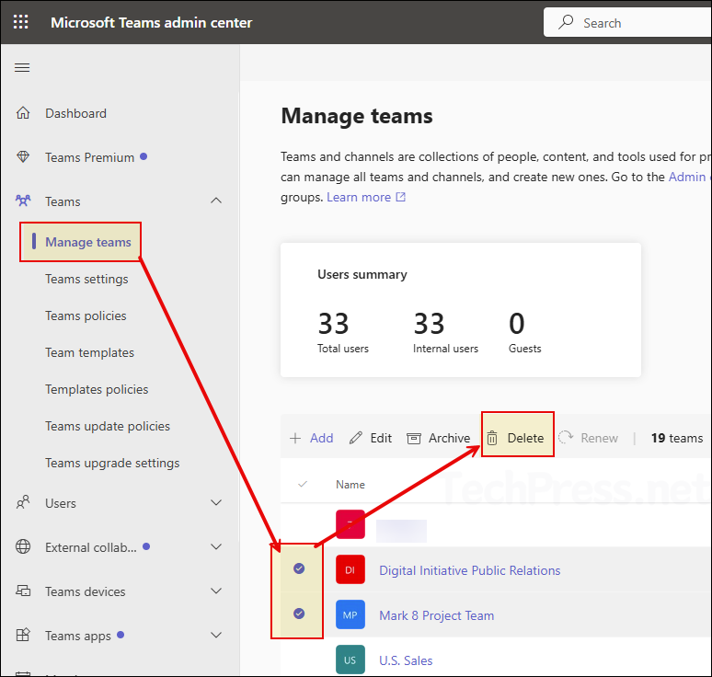The width and height of the screenshot is (712, 677).
Task: Click the Archive box icon
Action: [x=414, y=438]
